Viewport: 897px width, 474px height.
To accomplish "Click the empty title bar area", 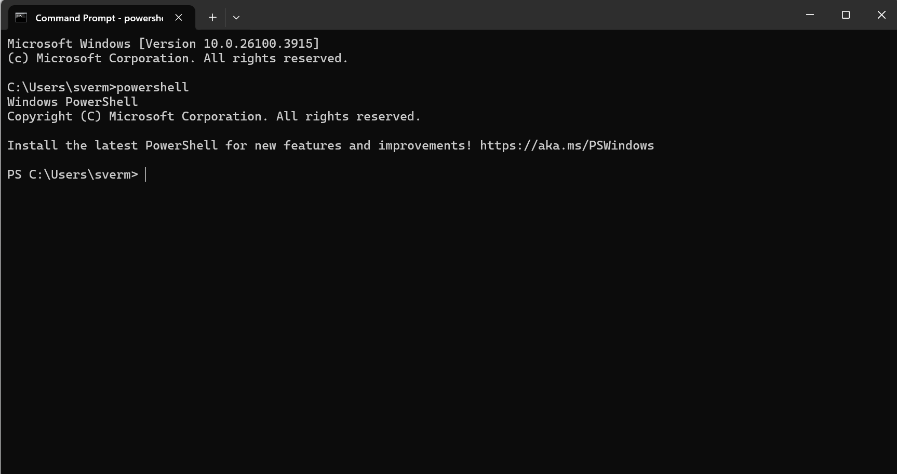I will point(519,15).
